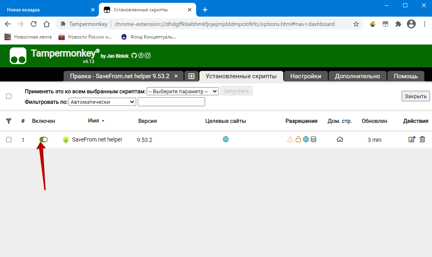
Task: Reload the current page
Action: click(x=34, y=24)
